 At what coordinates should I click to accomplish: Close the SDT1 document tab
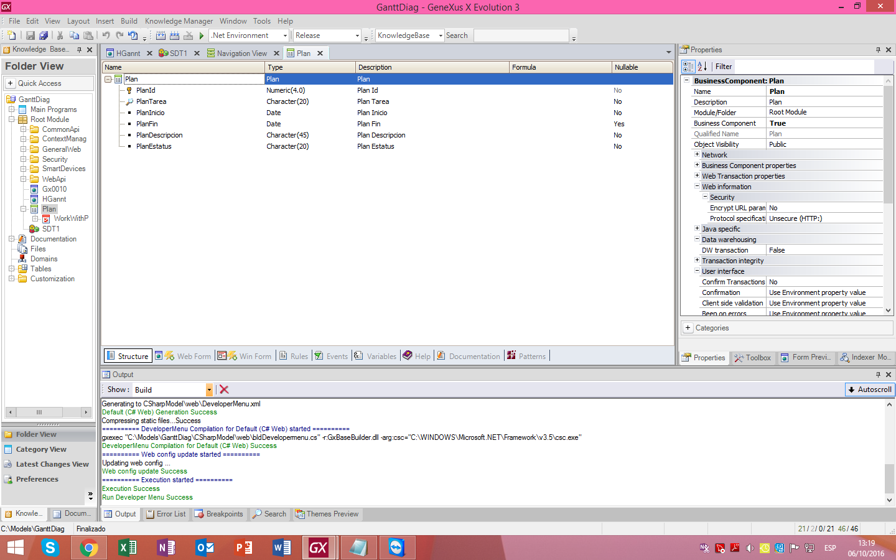(x=197, y=54)
